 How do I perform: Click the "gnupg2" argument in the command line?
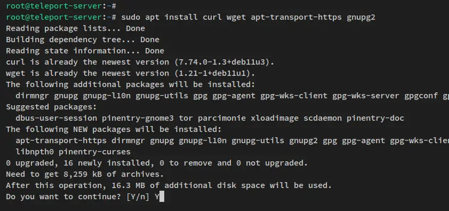(361, 18)
